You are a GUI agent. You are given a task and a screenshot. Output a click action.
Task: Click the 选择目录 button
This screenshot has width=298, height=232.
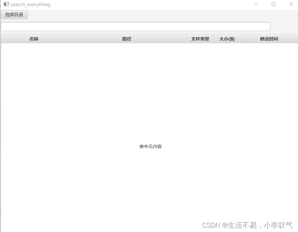coord(14,15)
